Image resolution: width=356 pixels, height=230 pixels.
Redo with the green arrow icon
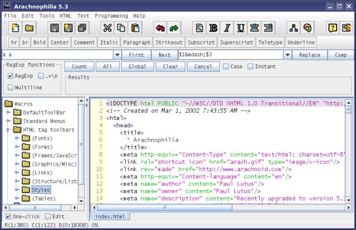[x=174, y=28]
